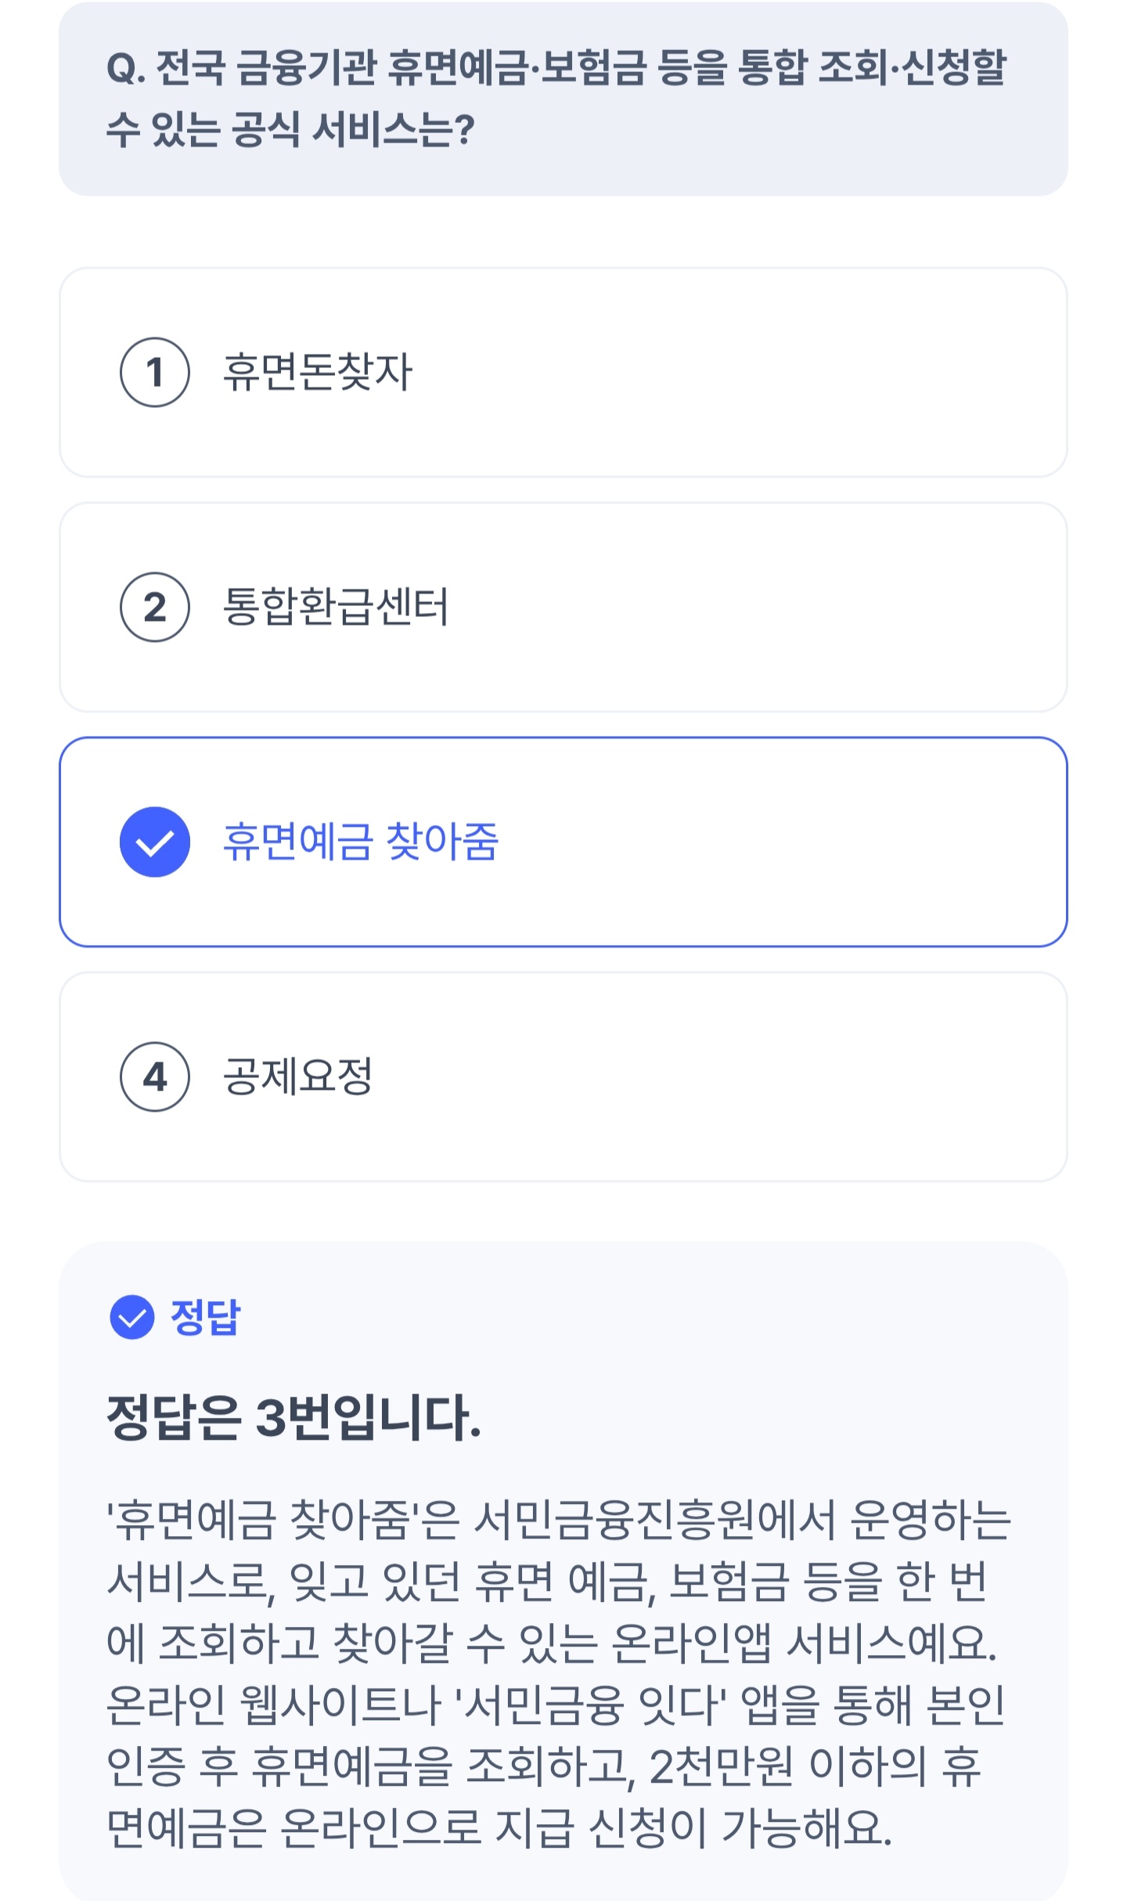Tap empty area of highlighted option 3 card
The height and width of the screenshot is (1901, 1127).
click(783, 842)
